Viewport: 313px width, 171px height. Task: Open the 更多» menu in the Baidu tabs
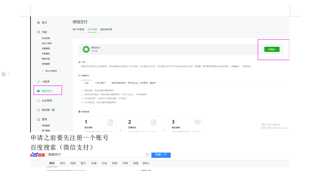146,163
